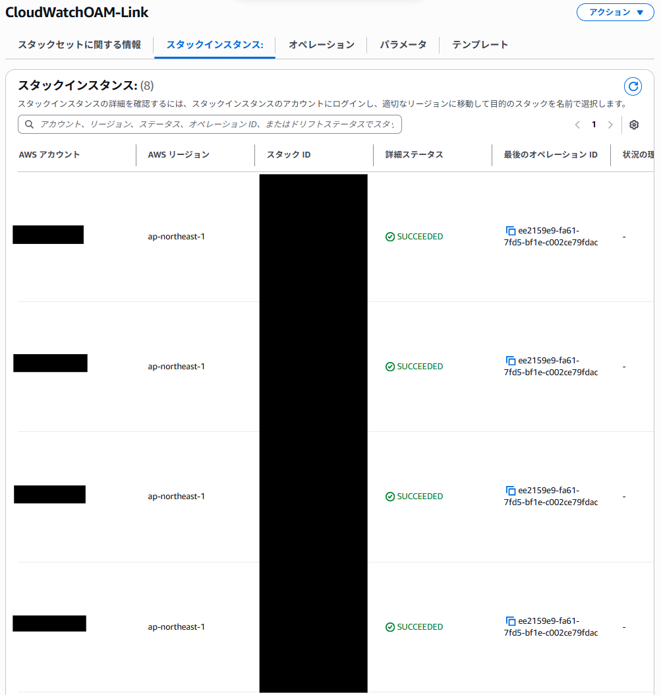Switch to the オペレーション tab
The height and width of the screenshot is (695, 661).
(321, 45)
